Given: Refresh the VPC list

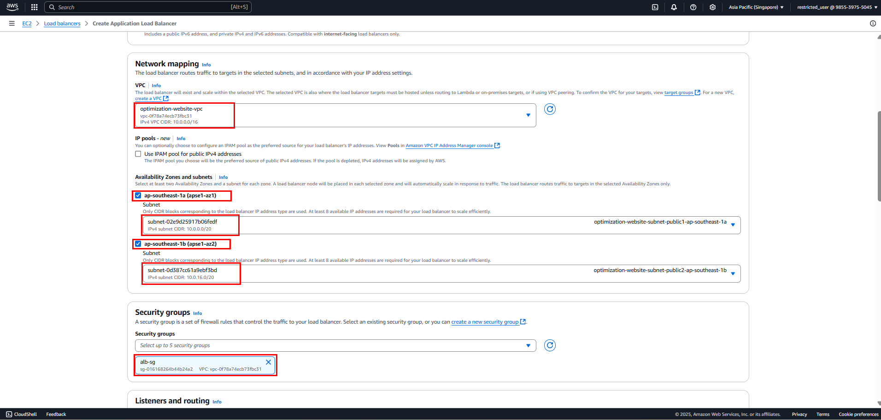Looking at the screenshot, I should [550, 109].
